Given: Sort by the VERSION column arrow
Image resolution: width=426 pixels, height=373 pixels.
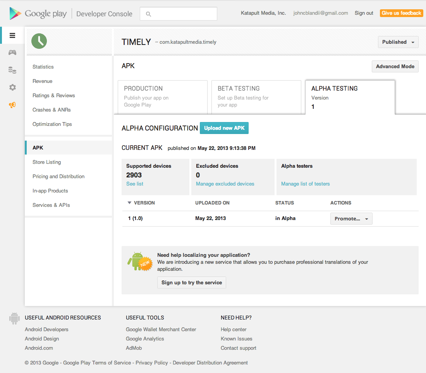Looking at the screenshot, I should pos(129,203).
